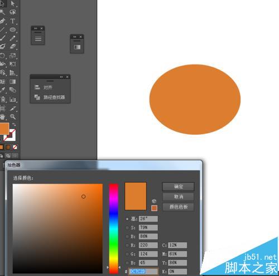Select the Scale tool
This screenshot has height=276, width=279.
(13, 55)
